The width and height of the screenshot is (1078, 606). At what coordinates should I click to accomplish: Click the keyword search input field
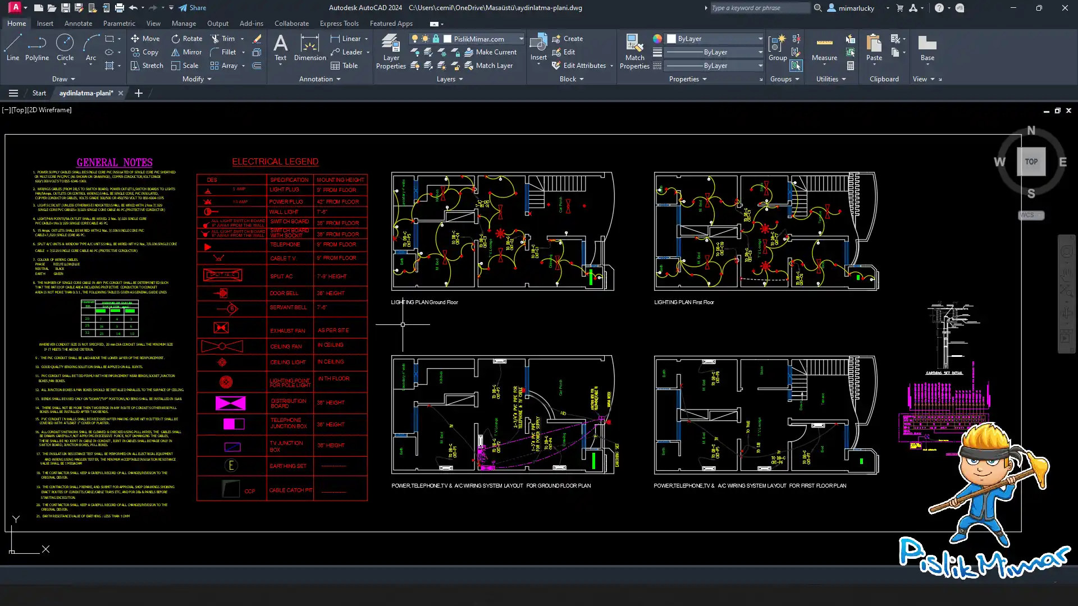click(x=759, y=8)
